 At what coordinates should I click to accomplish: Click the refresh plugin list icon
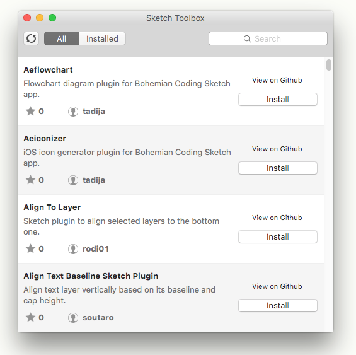31,38
